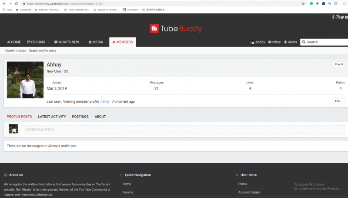Viewport: 348px width, 198px height.
Task: Go back using the browser back arrow
Action: point(3,3)
